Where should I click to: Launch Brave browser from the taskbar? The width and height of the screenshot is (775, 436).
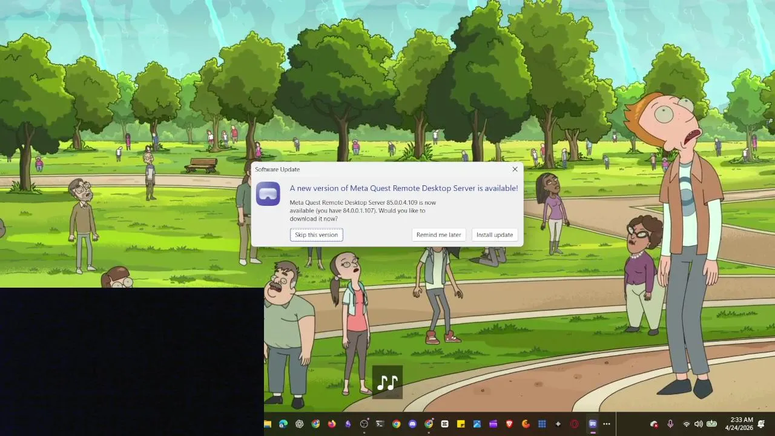point(509,424)
